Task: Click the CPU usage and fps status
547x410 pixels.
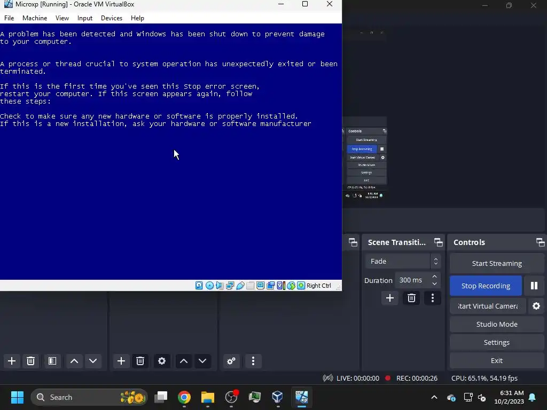Action: tap(484, 379)
